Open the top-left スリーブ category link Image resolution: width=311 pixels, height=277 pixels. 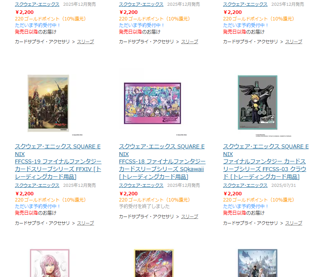(85, 42)
